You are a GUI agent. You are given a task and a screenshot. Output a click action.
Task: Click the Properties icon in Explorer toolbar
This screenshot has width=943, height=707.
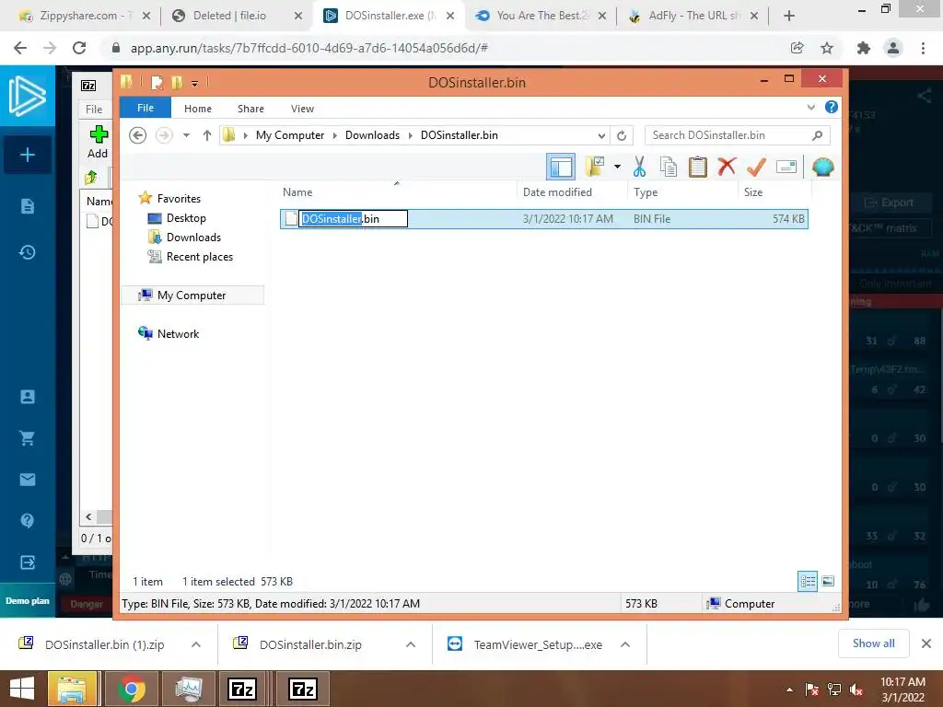pyautogui.click(x=786, y=167)
